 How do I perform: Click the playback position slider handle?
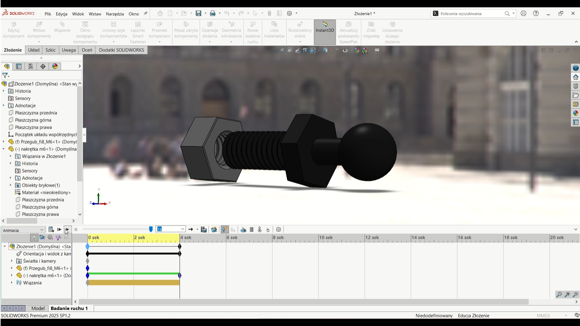click(x=151, y=229)
